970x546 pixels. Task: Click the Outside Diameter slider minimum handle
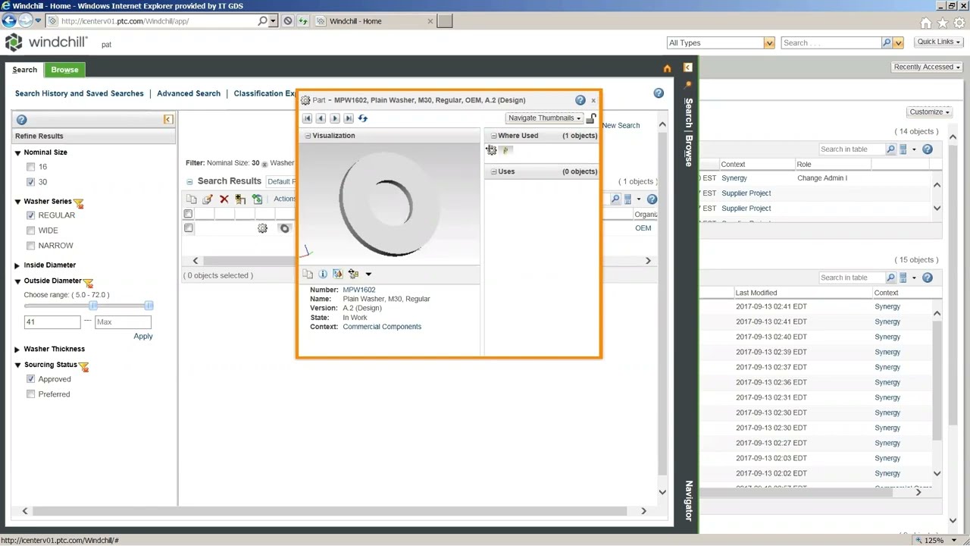(93, 306)
